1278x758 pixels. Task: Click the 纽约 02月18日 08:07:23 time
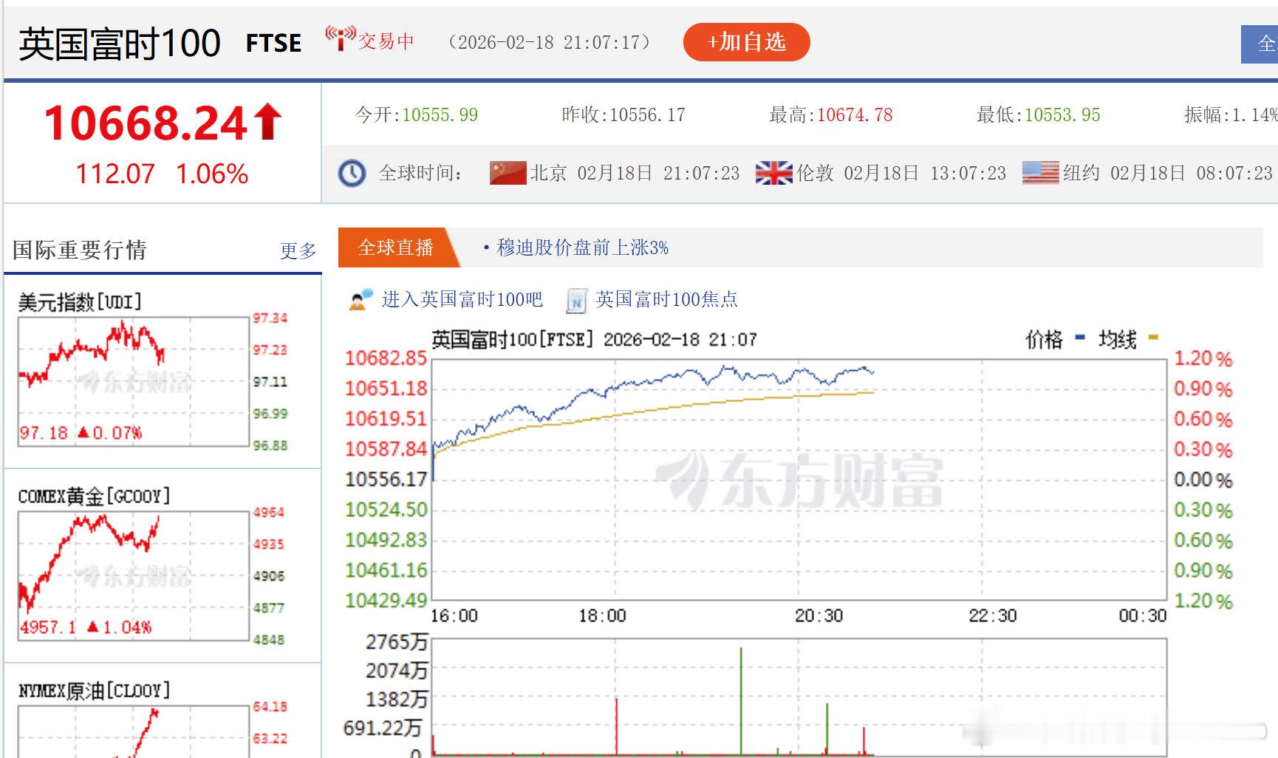pyautogui.click(x=1168, y=174)
